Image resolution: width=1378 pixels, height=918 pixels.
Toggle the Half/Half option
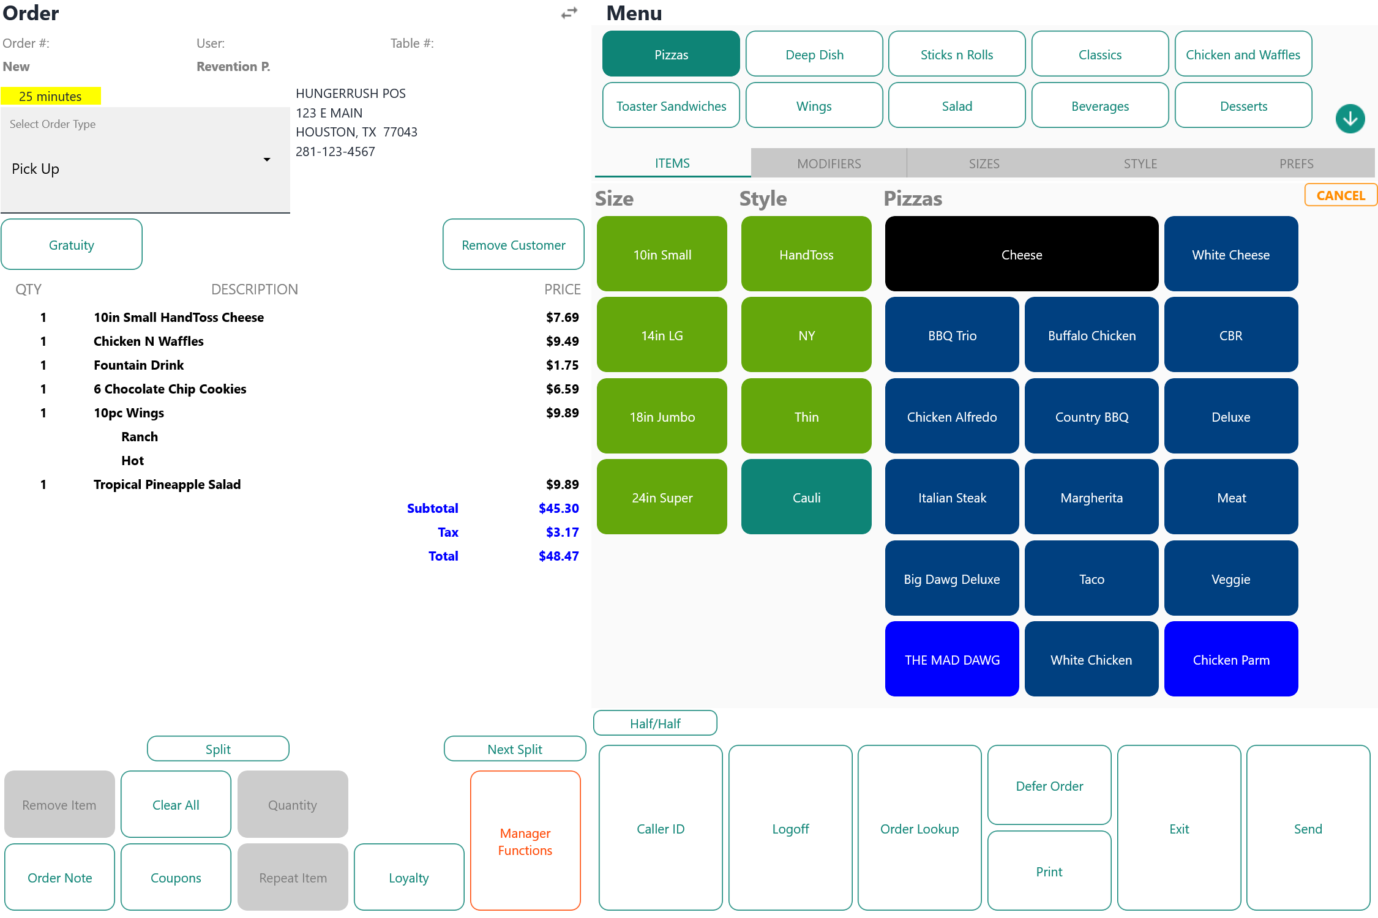655,723
